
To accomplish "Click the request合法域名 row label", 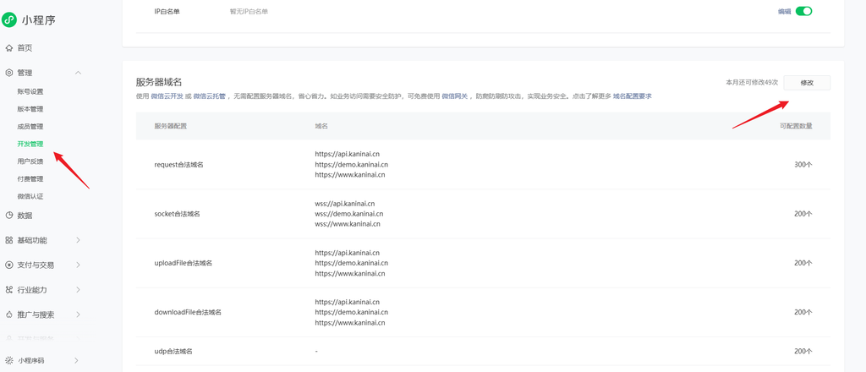I will click(x=179, y=165).
